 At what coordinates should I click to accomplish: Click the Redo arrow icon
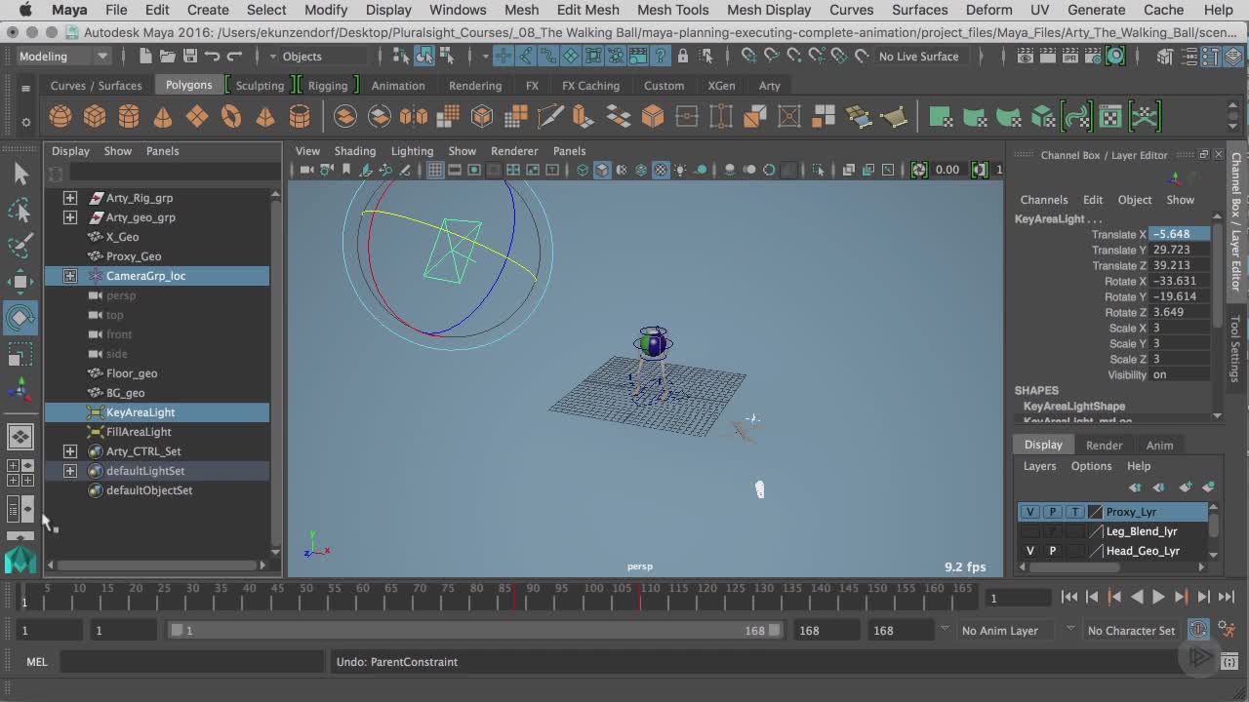pos(234,56)
